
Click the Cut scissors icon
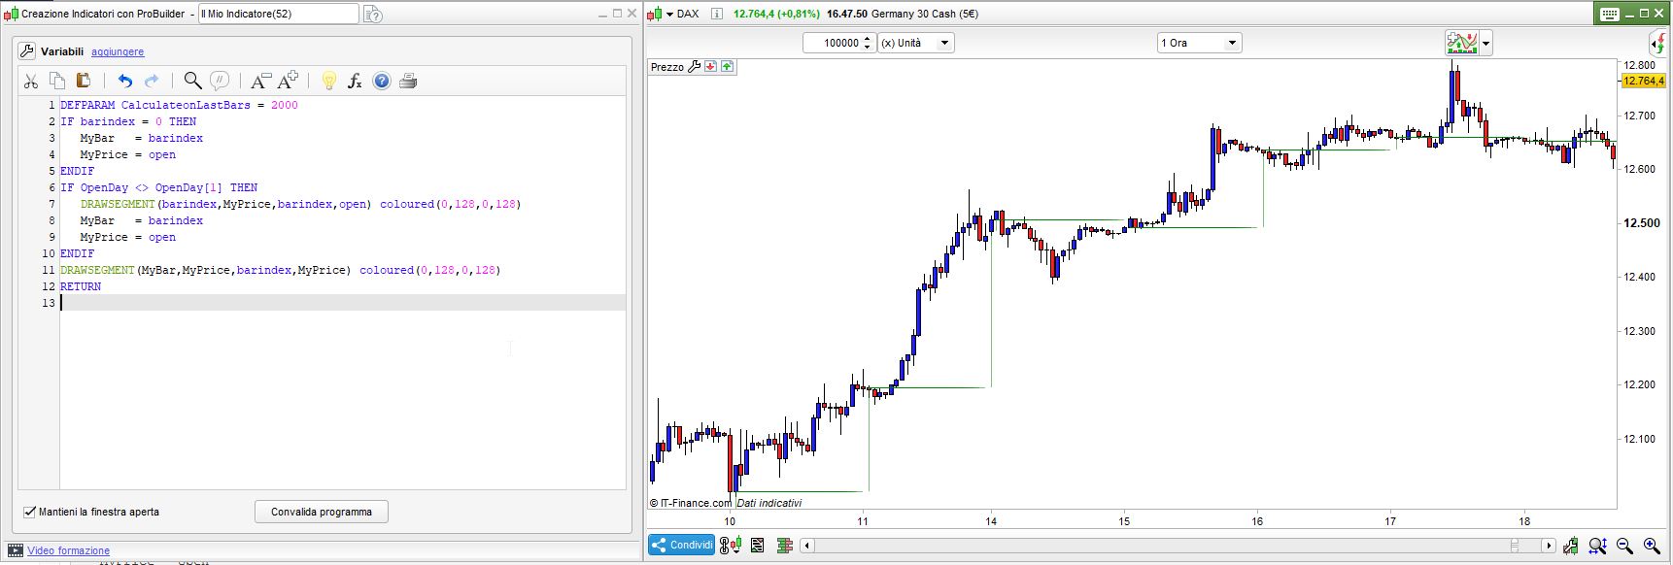click(31, 82)
